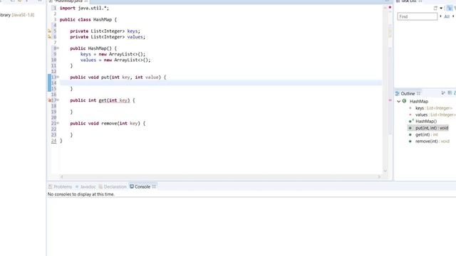Click the warning marker on line 5

click(49, 31)
